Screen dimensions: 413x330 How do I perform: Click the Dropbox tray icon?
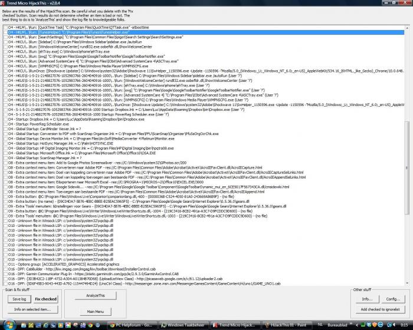click(369, 325)
